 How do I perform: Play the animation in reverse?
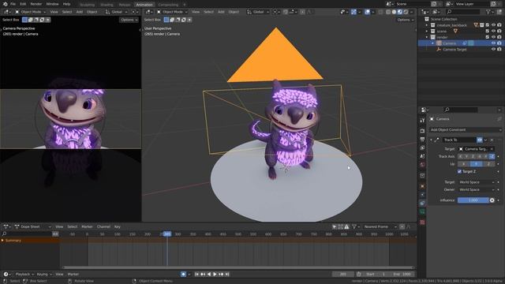(x=208, y=274)
